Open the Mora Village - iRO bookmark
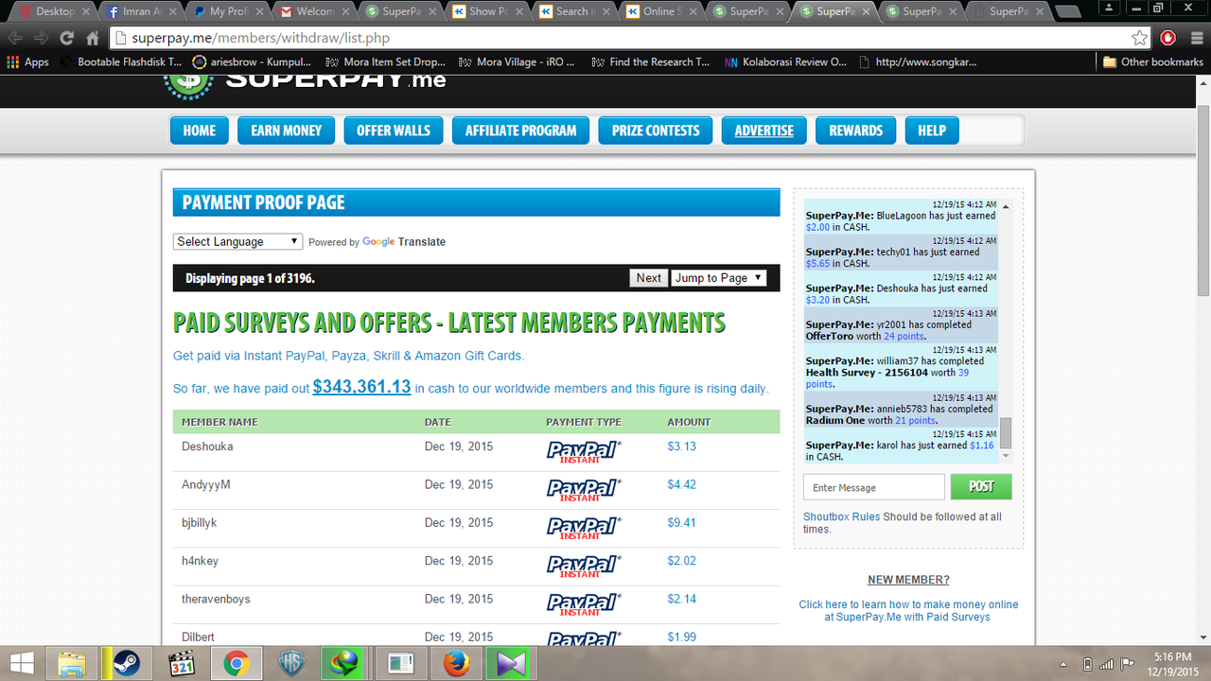Image resolution: width=1211 pixels, height=681 pixels. [517, 62]
